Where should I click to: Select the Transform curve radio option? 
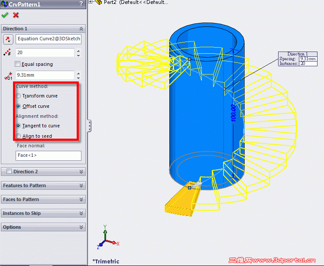click(x=18, y=96)
